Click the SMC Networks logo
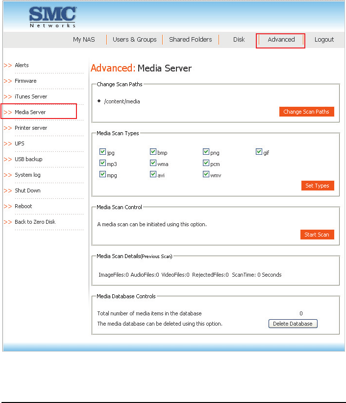Viewport: 346px width, 403px height. point(53,17)
